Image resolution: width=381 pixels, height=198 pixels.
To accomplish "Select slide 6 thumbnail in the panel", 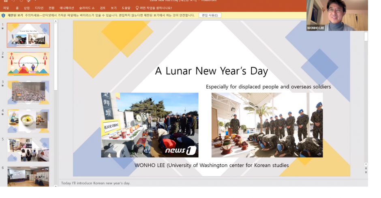I will click(x=28, y=177).
